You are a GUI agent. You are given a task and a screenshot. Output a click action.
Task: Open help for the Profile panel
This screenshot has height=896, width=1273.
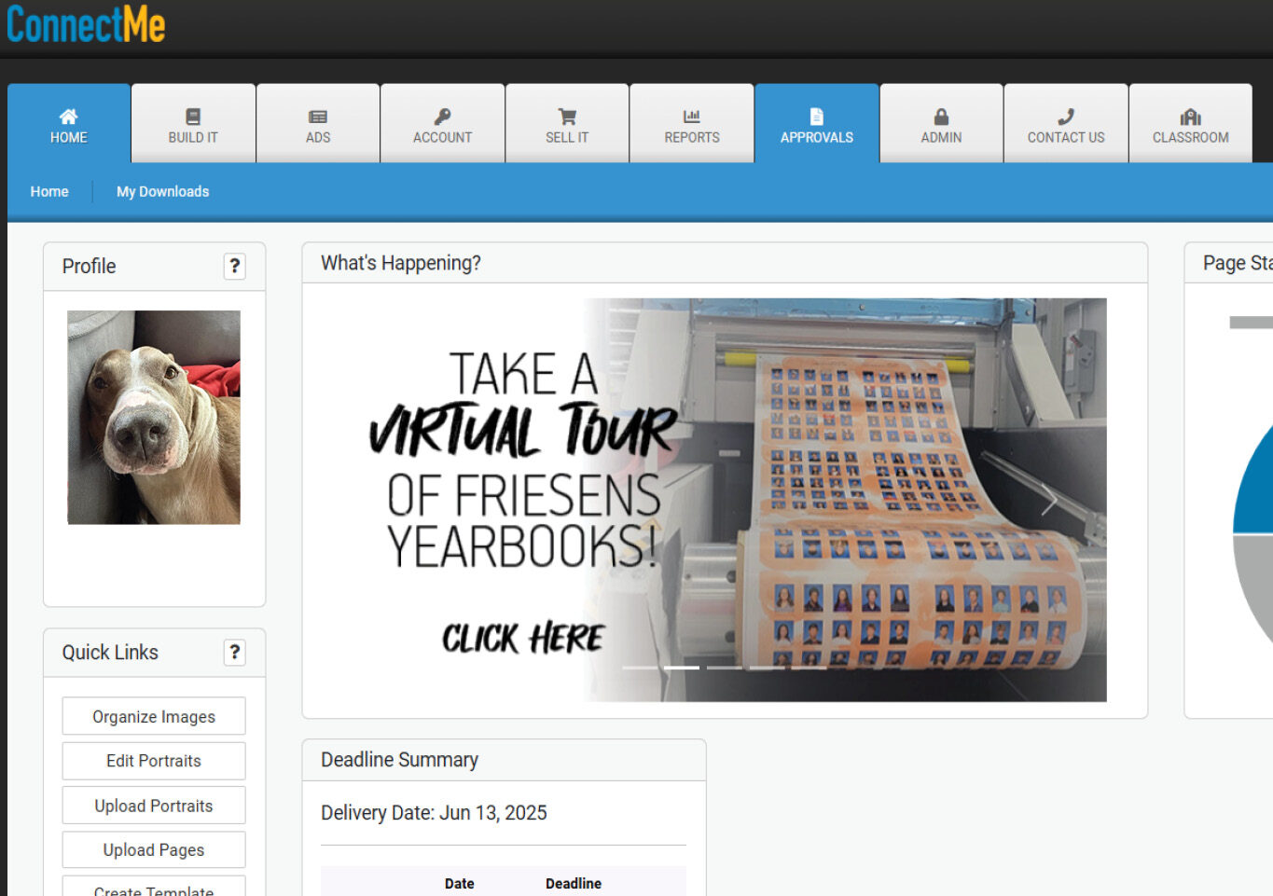(x=235, y=267)
